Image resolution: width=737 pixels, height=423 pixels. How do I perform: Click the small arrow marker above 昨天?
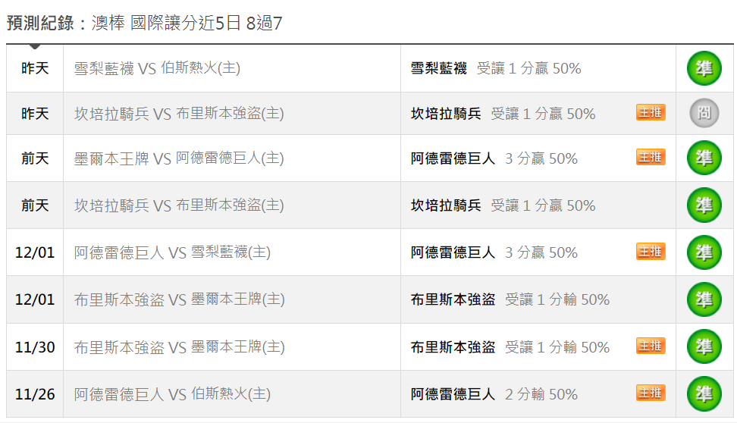pos(34,46)
